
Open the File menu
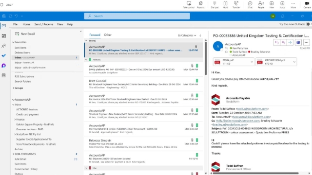[15, 24]
